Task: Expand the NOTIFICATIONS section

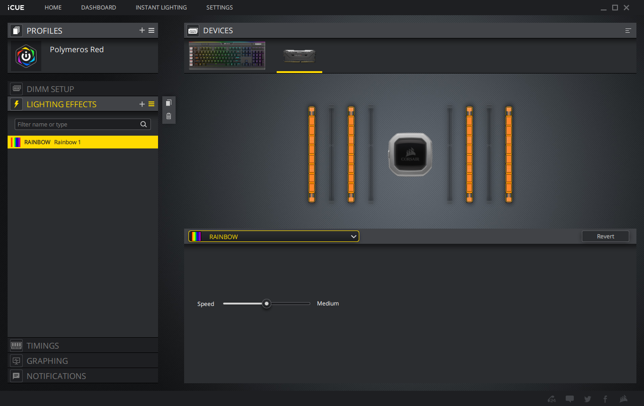Action: click(83, 376)
